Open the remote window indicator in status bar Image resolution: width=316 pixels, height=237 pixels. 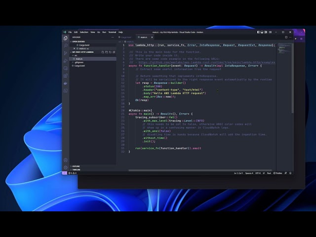(65, 173)
